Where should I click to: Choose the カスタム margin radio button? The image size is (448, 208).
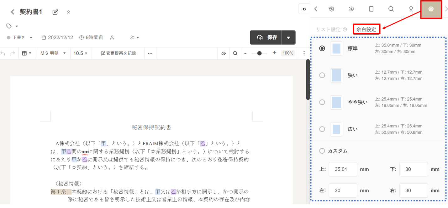coord(322,151)
